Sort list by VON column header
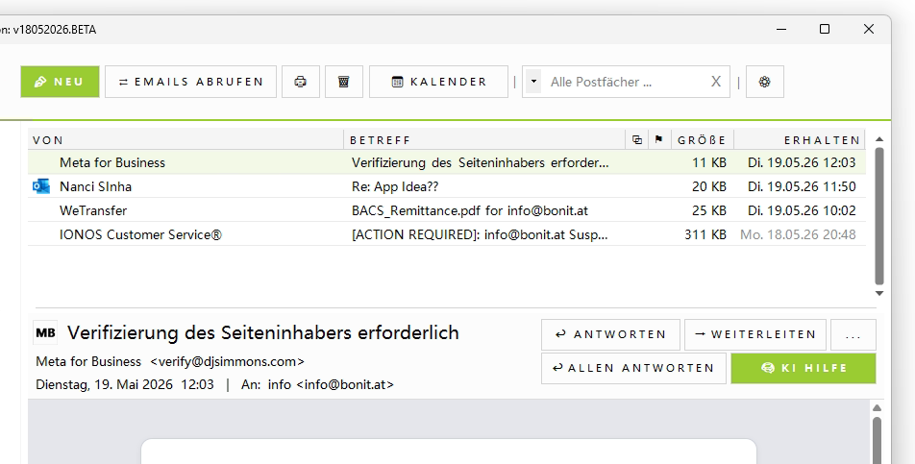Screen dimensions: 915x464 (185, 140)
